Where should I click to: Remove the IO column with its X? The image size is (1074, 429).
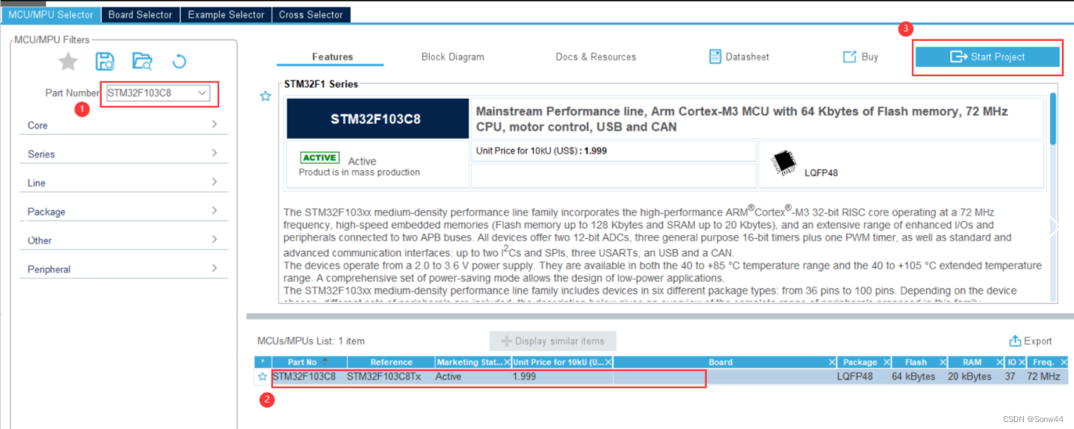pyautogui.click(x=1020, y=362)
